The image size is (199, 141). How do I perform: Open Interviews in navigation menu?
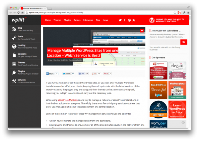coord(88,20)
